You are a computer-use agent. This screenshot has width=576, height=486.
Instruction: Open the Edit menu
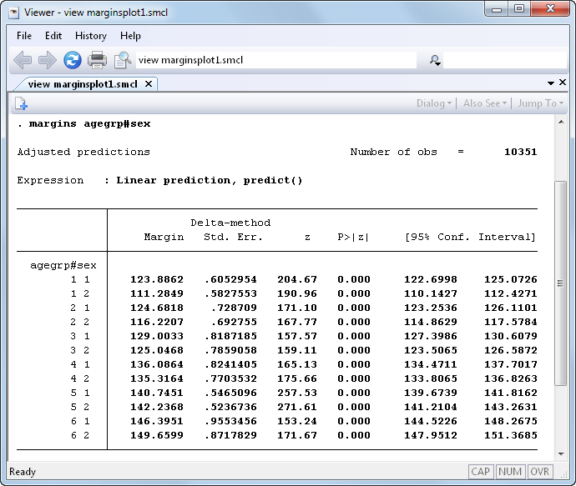(53, 36)
